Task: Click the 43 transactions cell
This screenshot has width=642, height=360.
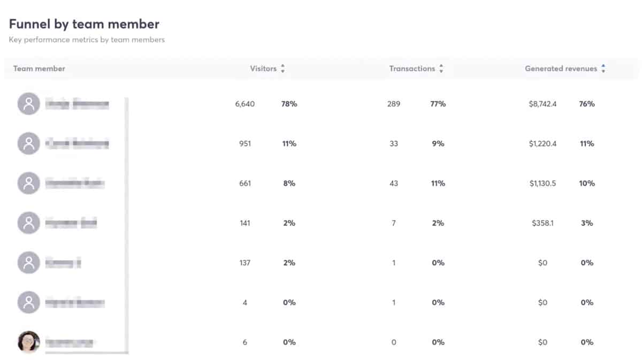Action: (394, 183)
